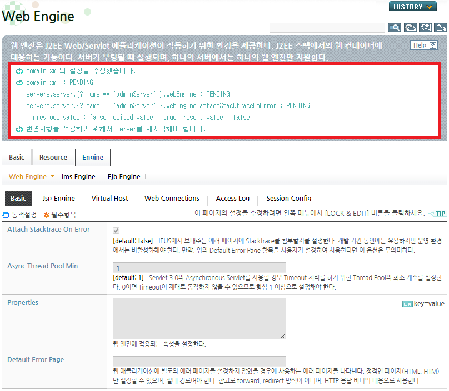Image resolution: width=449 pixels, height=391 pixels.
Task: Click the blue 동적설정 dynamic setting icon
Action: (6, 215)
